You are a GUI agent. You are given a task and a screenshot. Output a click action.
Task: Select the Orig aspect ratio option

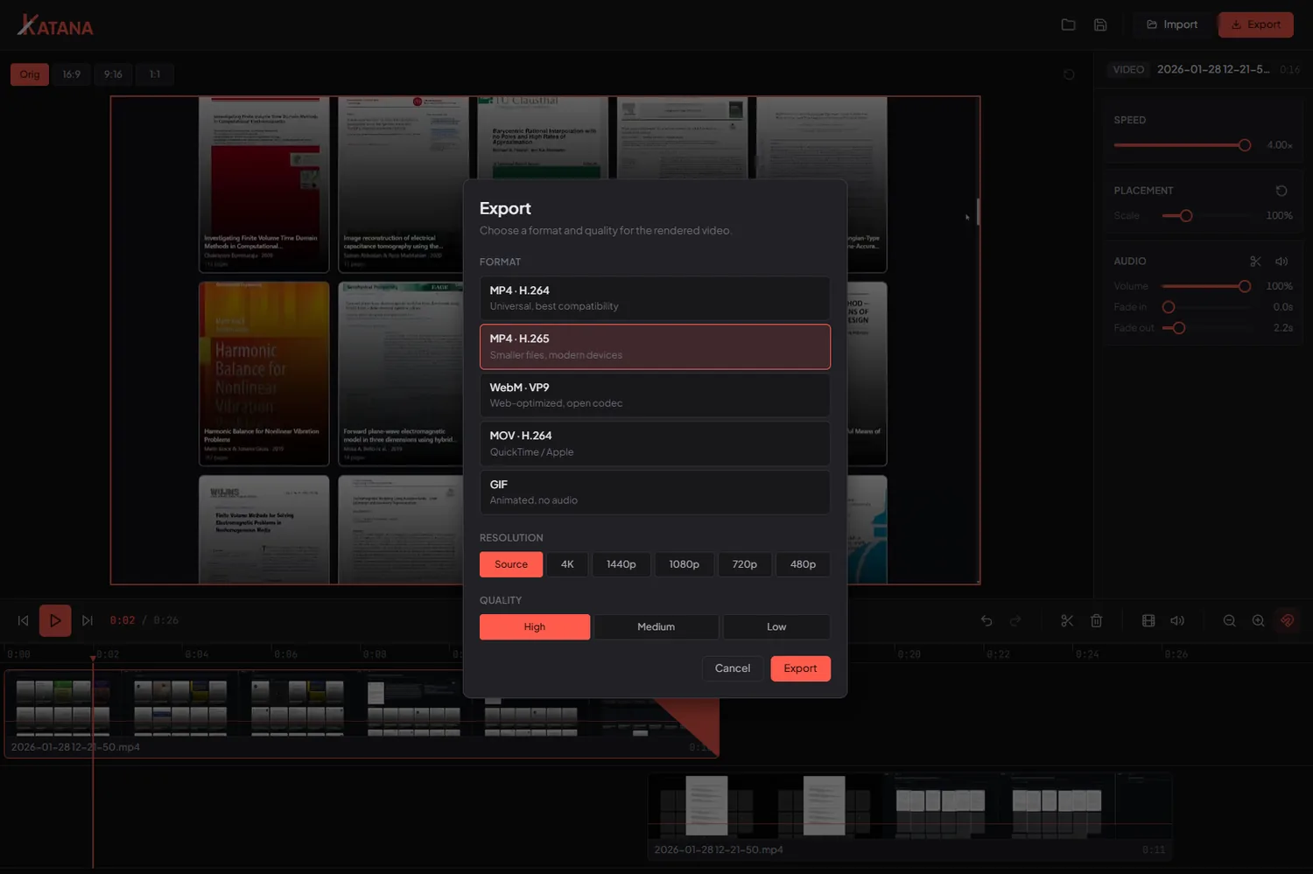(30, 74)
